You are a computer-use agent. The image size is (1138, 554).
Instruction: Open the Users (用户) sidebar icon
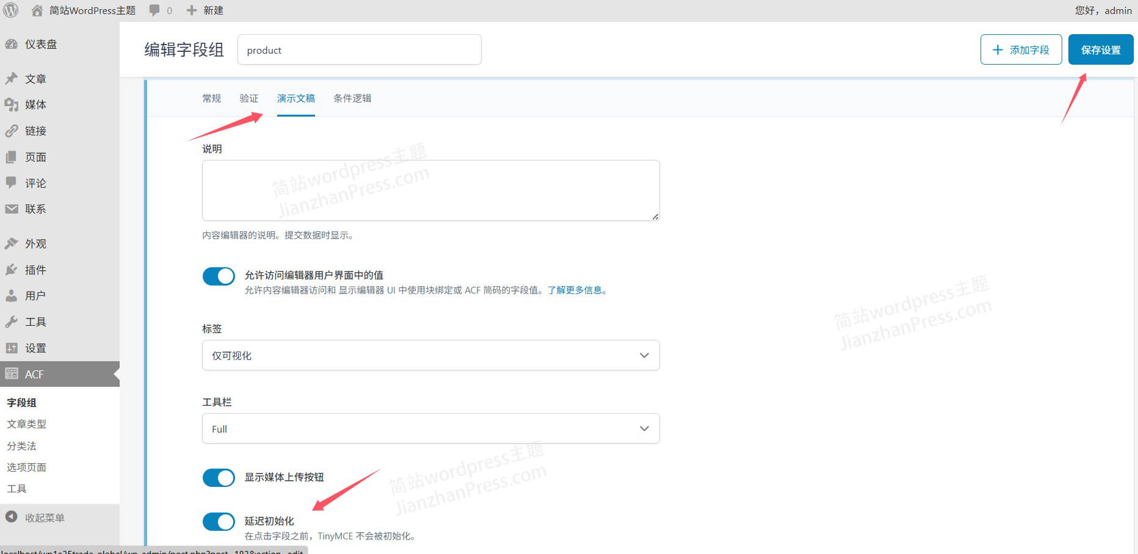click(12, 296)
